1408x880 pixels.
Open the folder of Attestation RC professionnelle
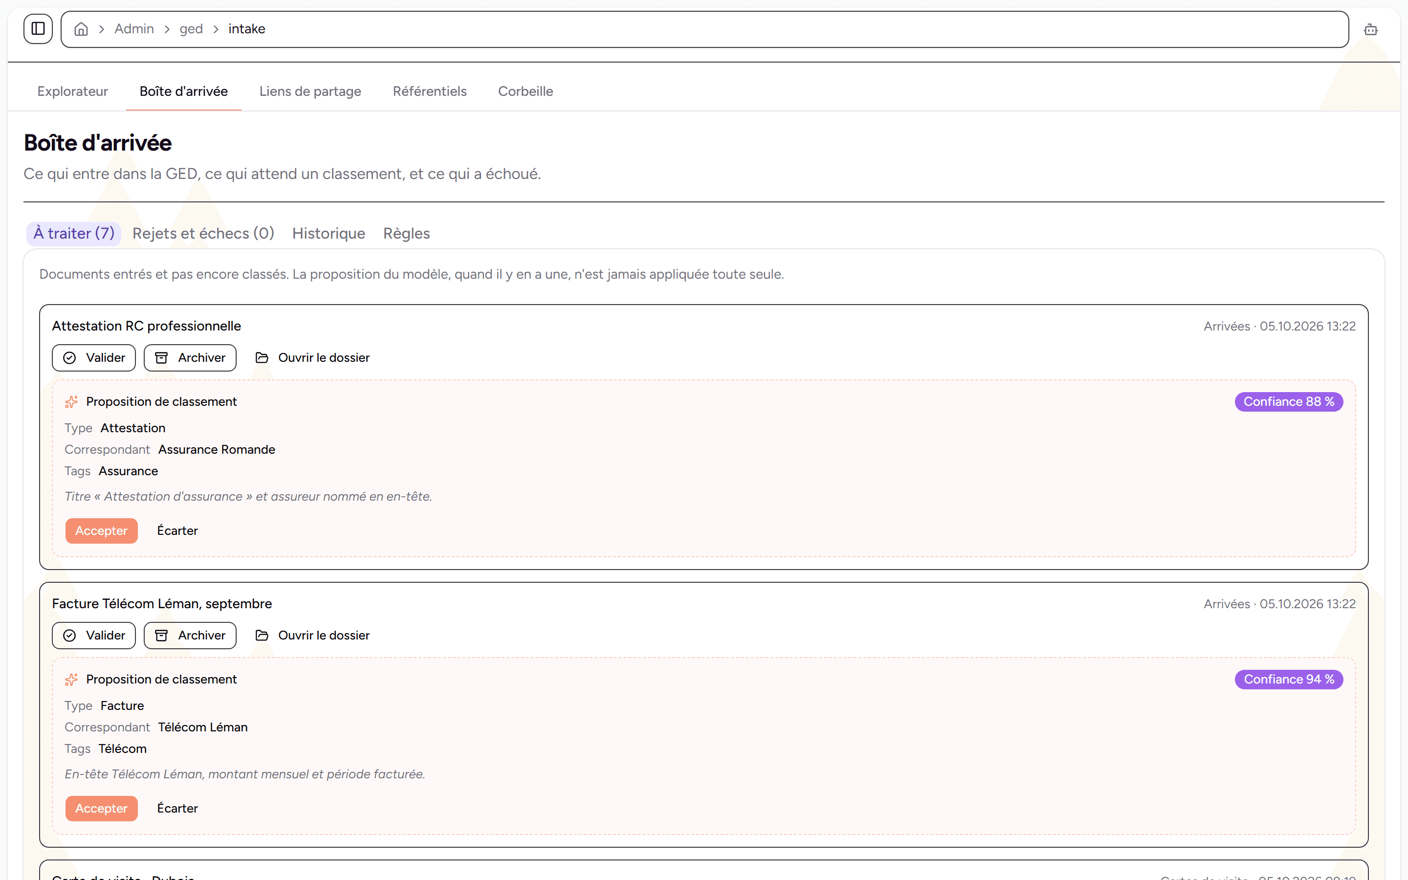[312, 357]
